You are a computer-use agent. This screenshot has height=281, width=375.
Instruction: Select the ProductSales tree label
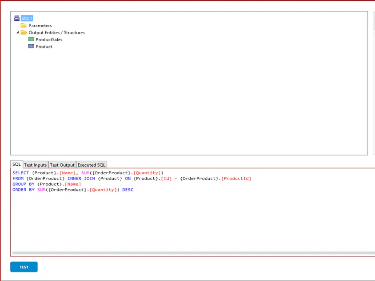49,39
